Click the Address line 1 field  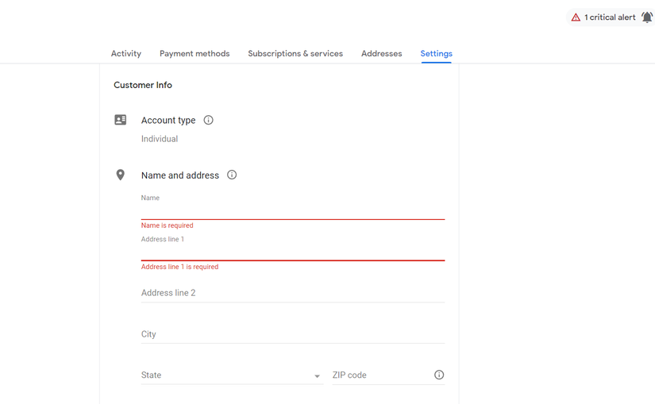pyautogui.click(x=293, y=252)
